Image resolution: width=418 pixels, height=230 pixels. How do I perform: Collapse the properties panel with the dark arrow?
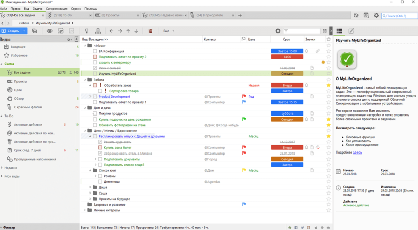(x=331, y=31)
